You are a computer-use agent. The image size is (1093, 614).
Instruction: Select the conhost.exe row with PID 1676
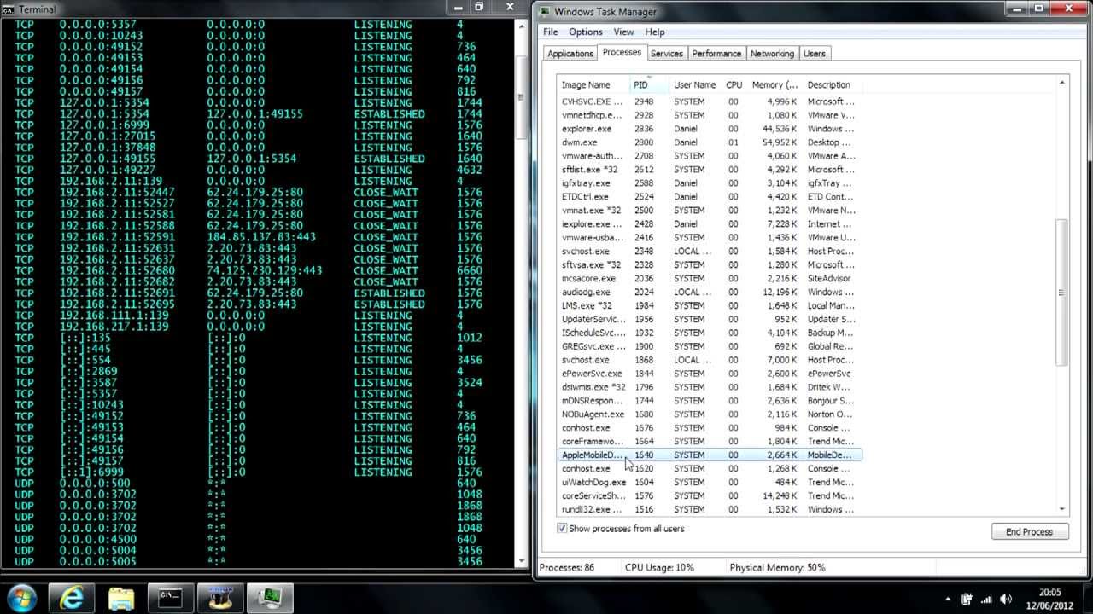pyautogui.click(x=710, y=428)
